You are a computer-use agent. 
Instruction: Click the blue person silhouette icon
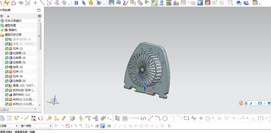click(162, 3)
